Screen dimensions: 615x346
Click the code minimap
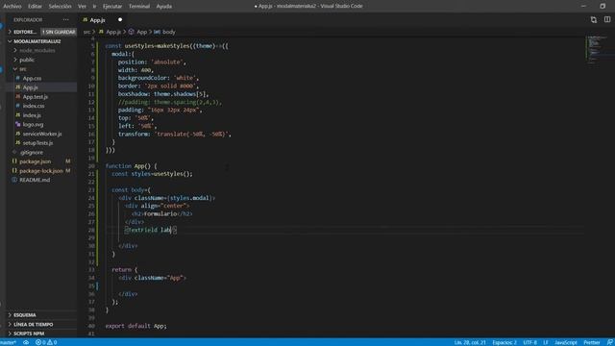click(598, 49)
